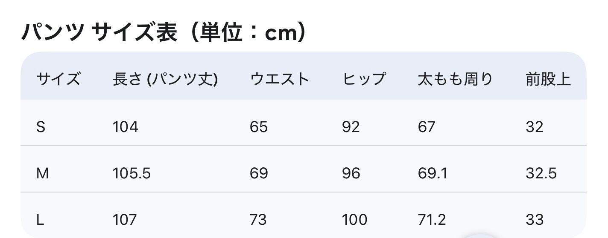Click the waist value 73 in L row
The width and height of the screenshot is (608, 238).
[258, 220]
